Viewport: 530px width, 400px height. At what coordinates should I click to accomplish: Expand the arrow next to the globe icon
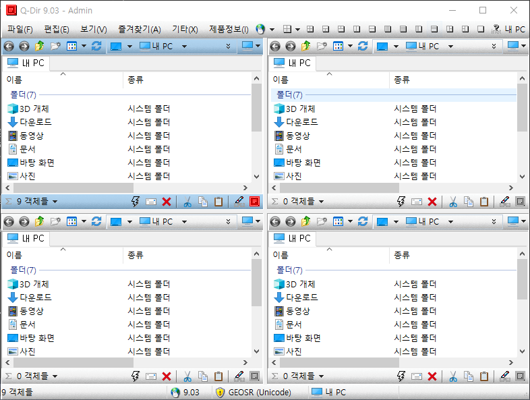click(x=272, y=30)
